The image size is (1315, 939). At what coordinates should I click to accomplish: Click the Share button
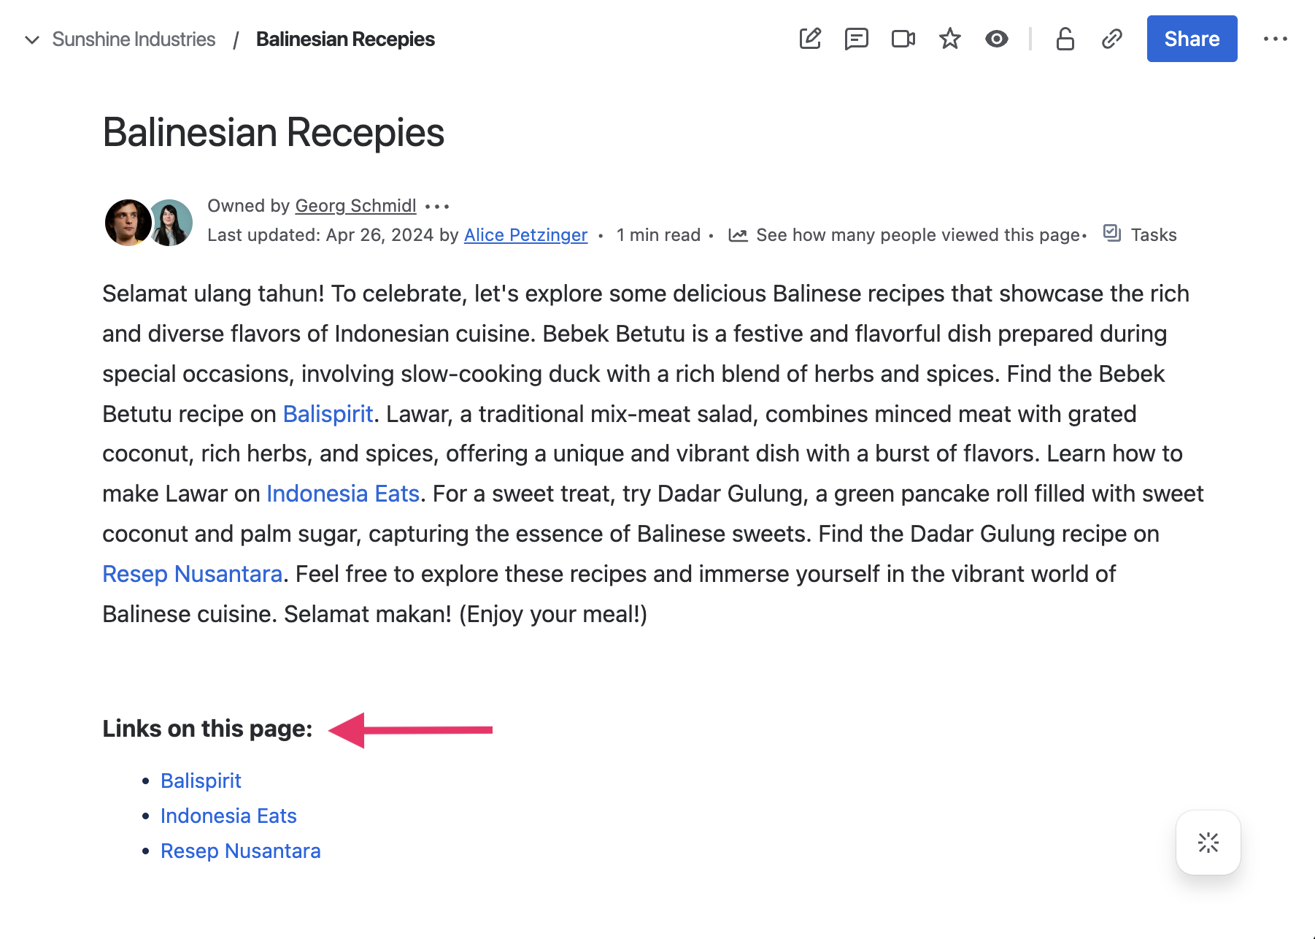(1192, 39)
